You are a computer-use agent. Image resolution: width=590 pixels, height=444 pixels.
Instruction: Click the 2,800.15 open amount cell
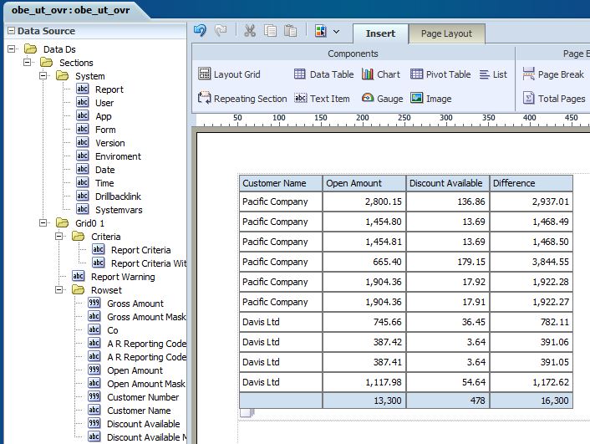[x=364, y=202]
